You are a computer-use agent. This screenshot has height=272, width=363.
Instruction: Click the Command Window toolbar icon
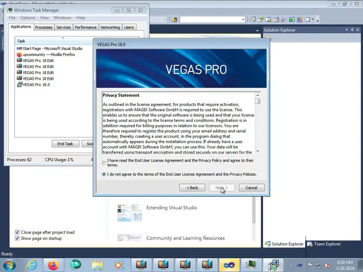307,20
